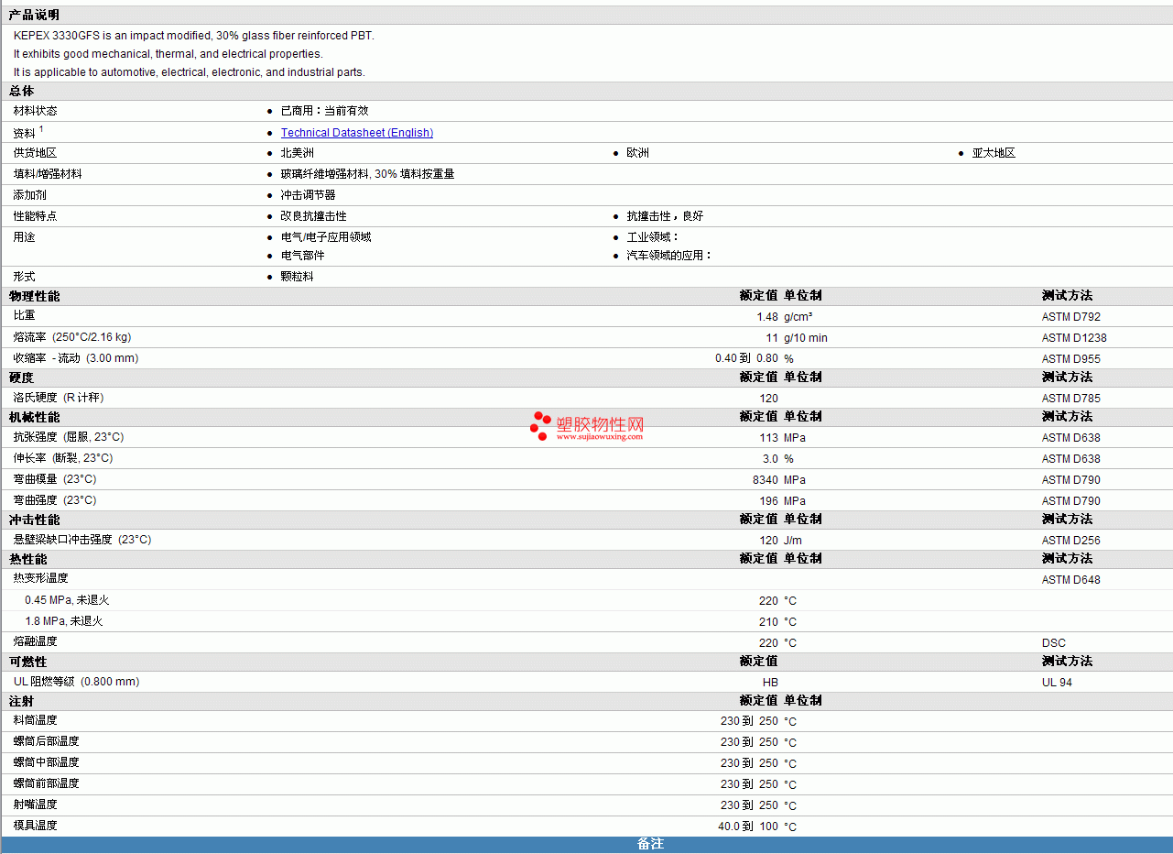Select the 填料/增强材料 row label
This screenshot has width=1173, height=854.
pyautogui.click(x=48, y=174)
